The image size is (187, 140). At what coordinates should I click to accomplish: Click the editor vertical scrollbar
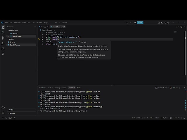point(185,53)
